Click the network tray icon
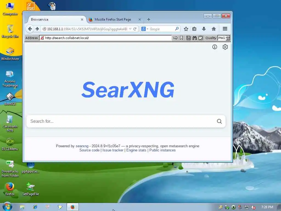This screenshot has height=211, width=281. pyautogui.click(x=247, y=207)
